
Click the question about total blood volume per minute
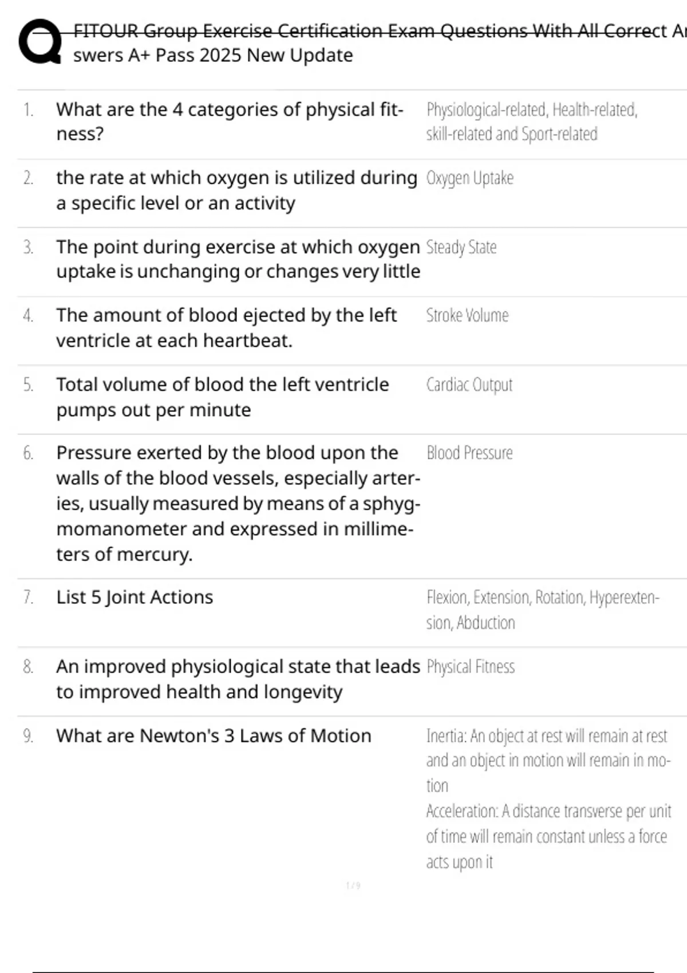coord(222,397)
